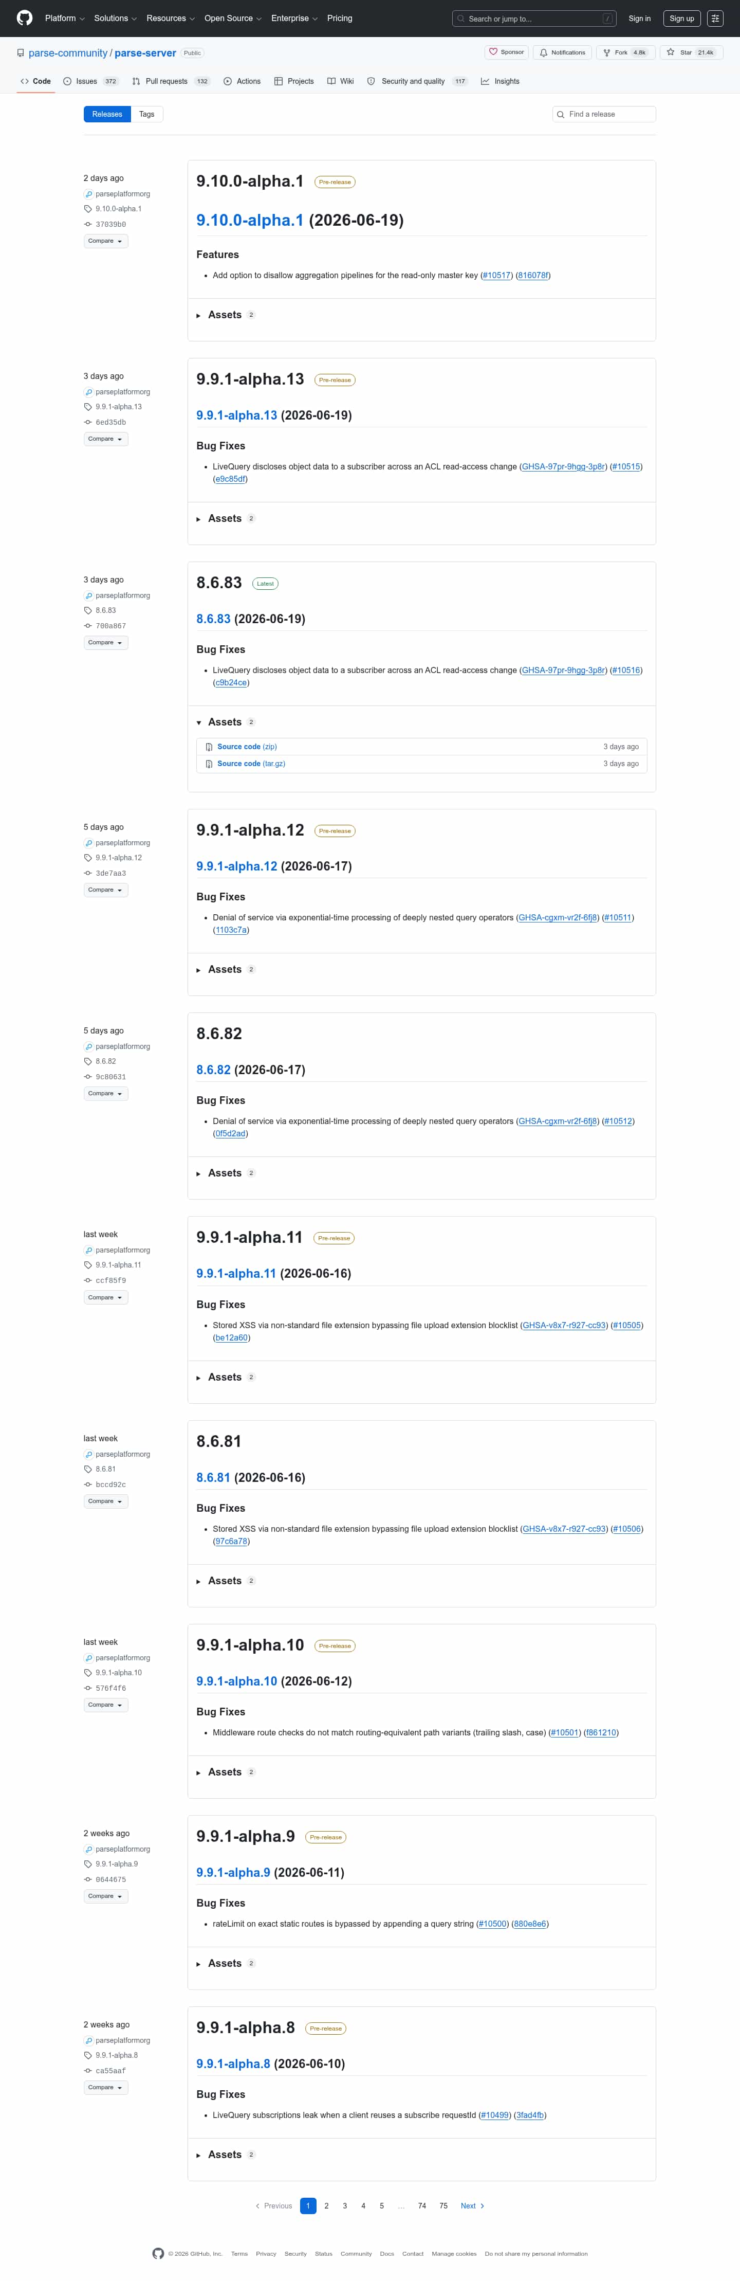740x2281 pixels.
Task: Open the Platform menu in header
Action: point(65,19)
